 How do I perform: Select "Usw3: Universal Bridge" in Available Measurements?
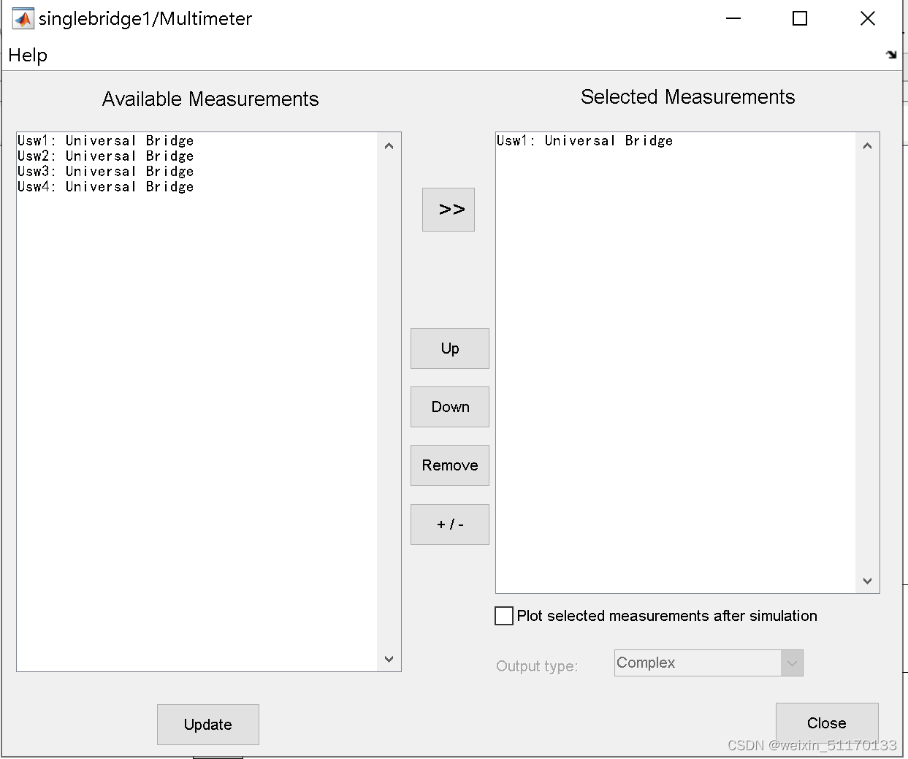coord(104,171)
